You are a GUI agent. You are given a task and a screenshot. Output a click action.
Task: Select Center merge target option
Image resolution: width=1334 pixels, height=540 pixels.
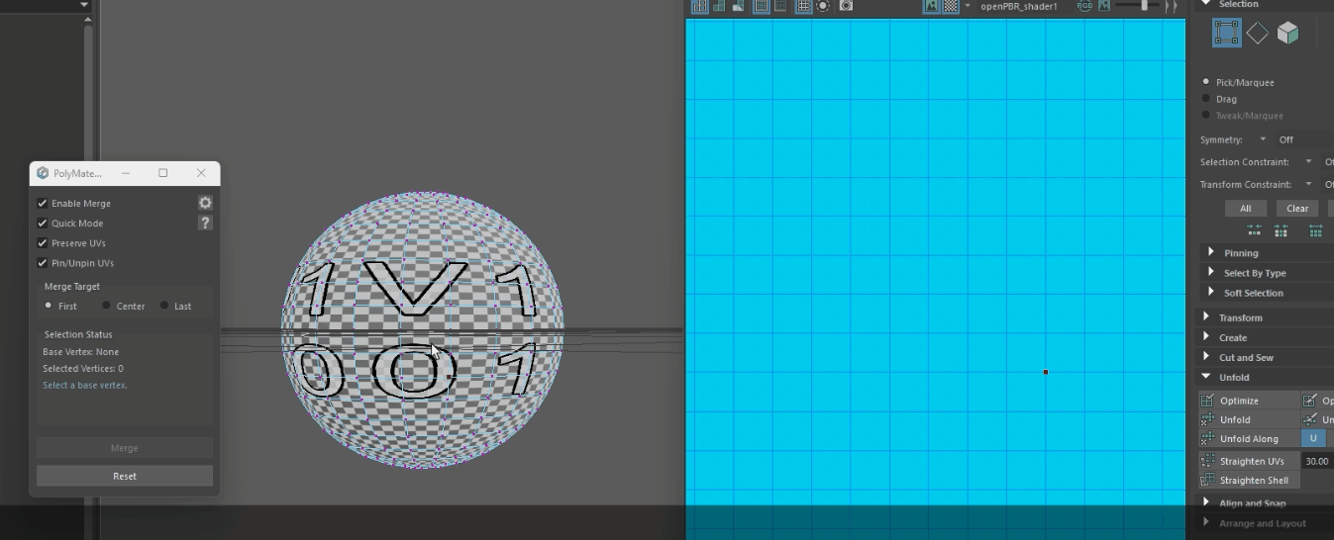point(107,306)
